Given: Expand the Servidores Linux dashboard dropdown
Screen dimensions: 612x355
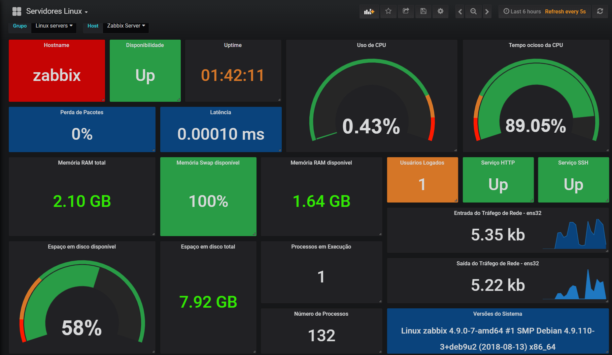Looking at the screenshot, I should tap(57, 11).
